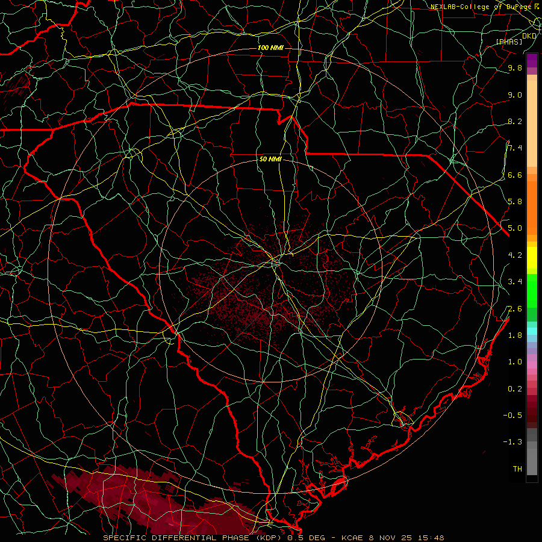Pick the pink segment beside the 1.0 value
This screenshot has height=542, width=542.
tap(532, 365)
